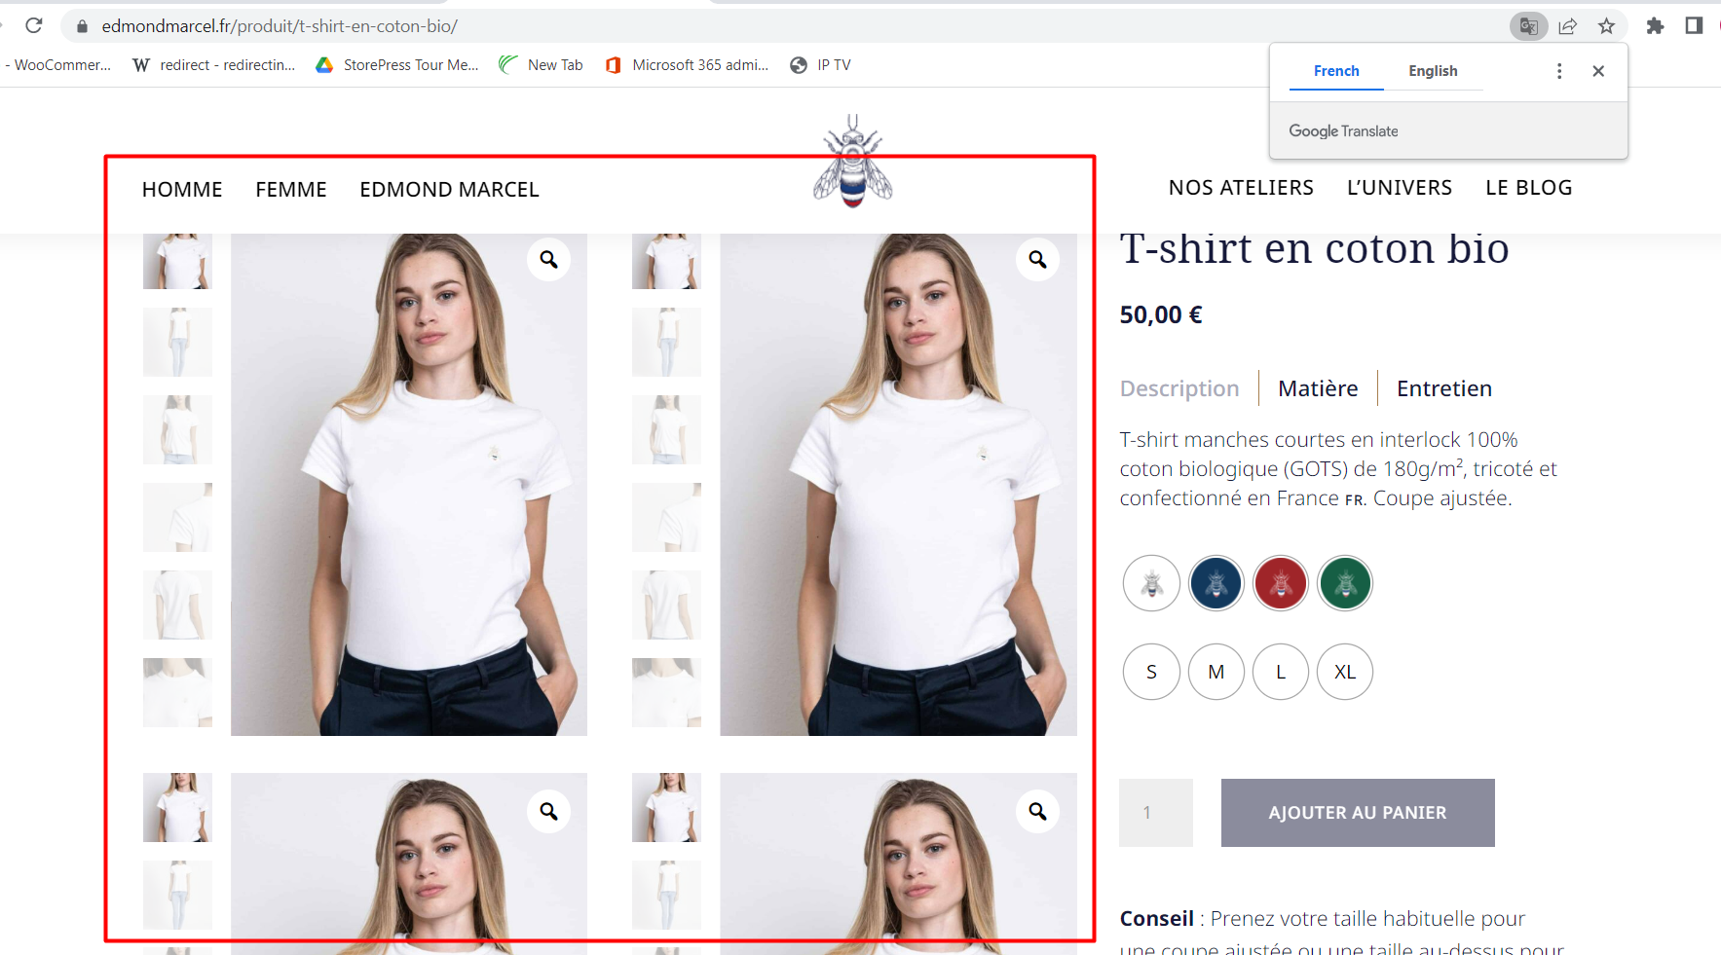Click zoom magnifier on top-left product image
Viewport: 1721px width, 955px height.
[549, 260]
